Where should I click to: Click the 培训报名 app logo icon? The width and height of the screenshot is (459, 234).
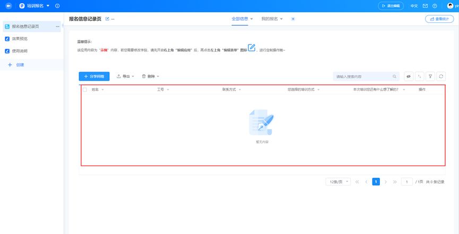(22, 6)
